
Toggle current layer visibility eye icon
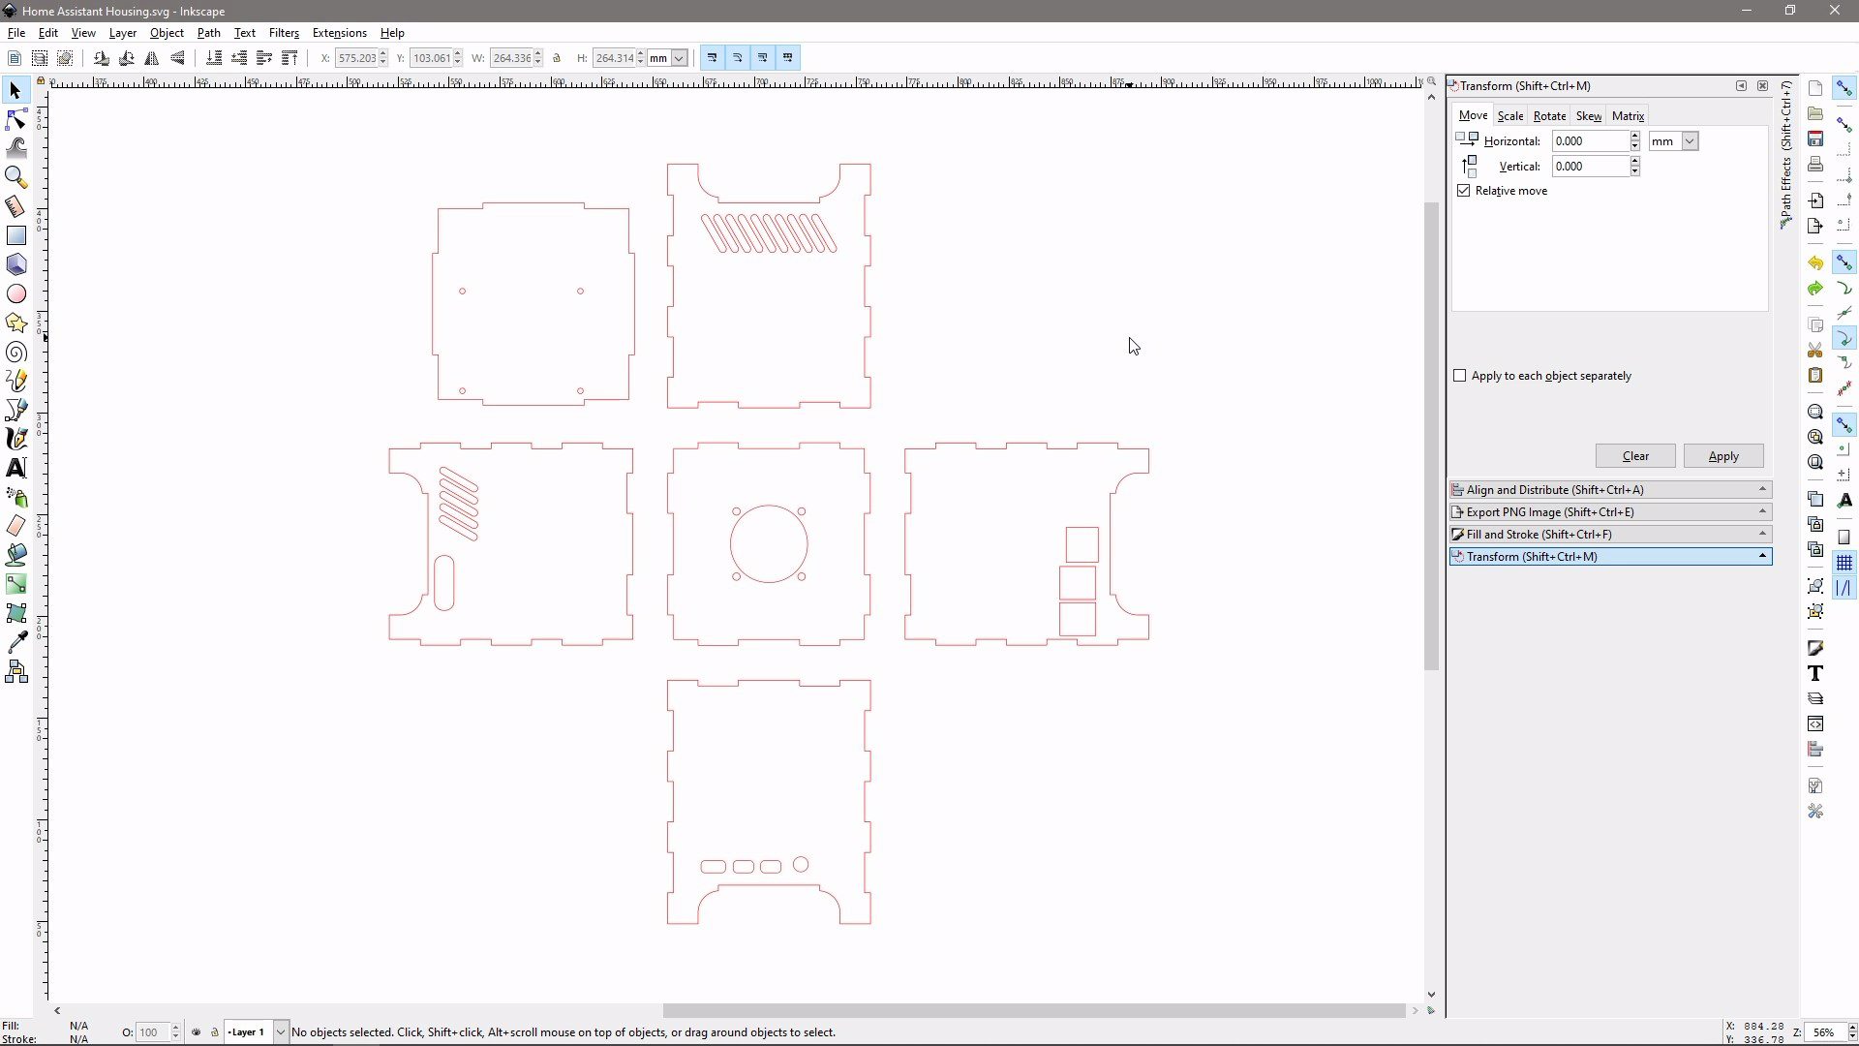[x=197, y=1032]
